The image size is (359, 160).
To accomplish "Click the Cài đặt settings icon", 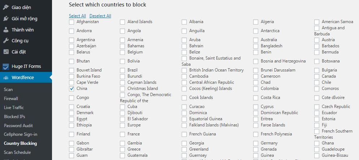I will tap(6, 52).
